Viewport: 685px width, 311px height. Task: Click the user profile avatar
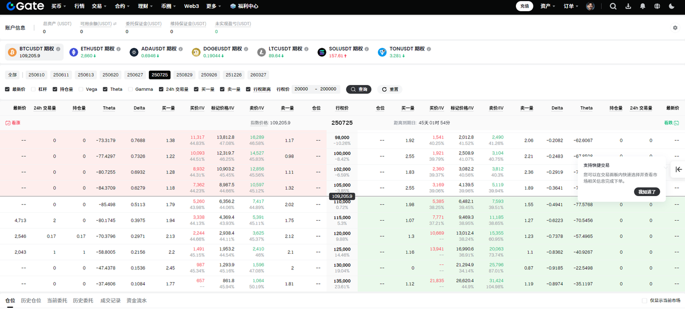[590, 6]
